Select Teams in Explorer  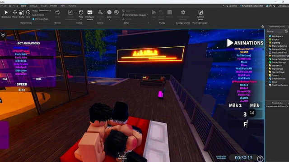pos(274,75)
